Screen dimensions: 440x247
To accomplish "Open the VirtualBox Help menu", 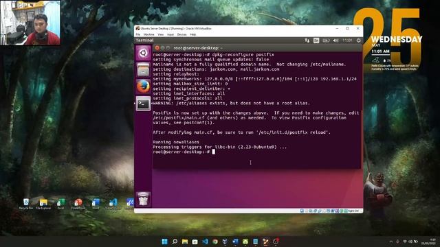I will (192, 34).
